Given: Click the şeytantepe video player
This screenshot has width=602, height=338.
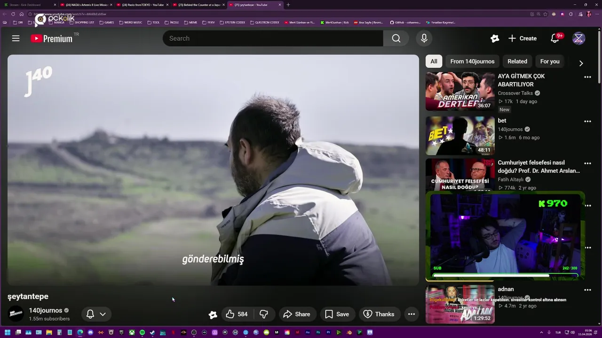Looking at the screenshot, I should click(x=213, y=170).
